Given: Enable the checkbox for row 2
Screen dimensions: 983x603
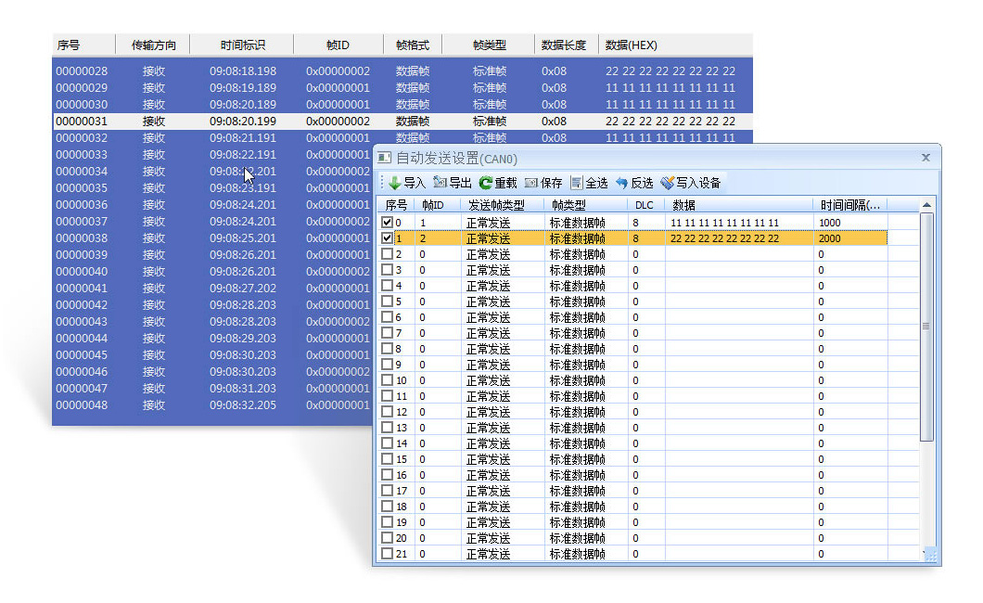Looking at the screenshot, I should coord(388,254).
